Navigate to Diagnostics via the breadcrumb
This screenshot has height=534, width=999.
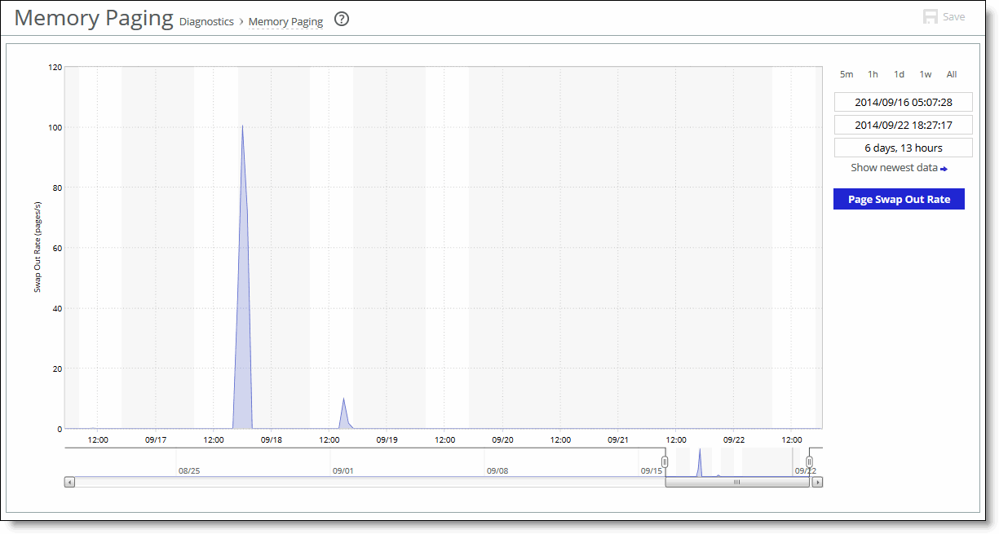[206, 21]
